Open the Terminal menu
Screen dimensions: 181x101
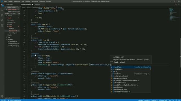point(42,1)
